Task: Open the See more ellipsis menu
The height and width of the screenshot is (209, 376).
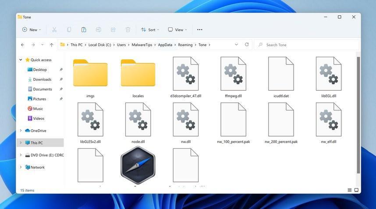Action: (x=199, y=30)
